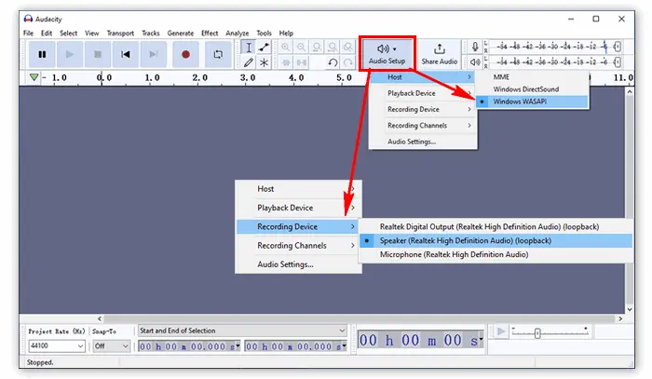The height and width of the screenshot is (379, 652).
Task: Select Realtek Digital Output loopback device
Action: point(496,227)
